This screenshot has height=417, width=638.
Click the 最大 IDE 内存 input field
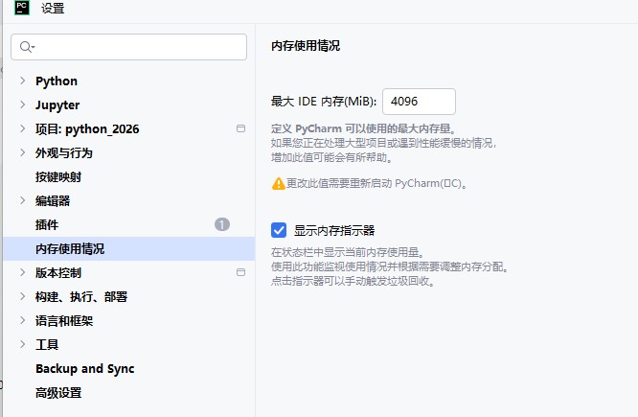click(419, 101)
